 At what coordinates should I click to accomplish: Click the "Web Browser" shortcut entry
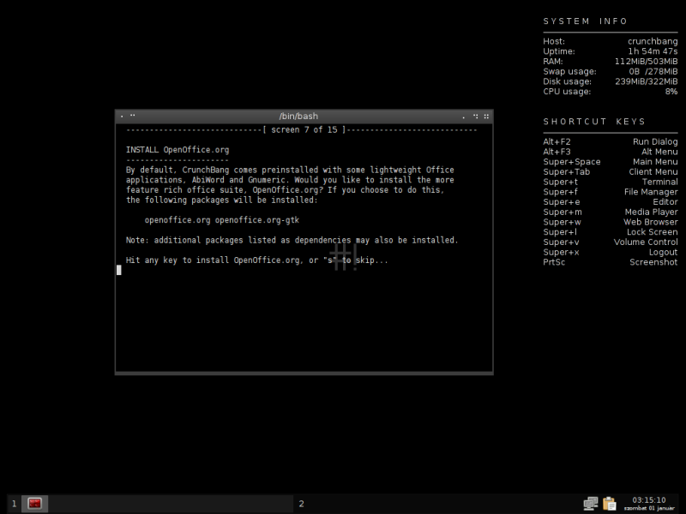(x=651, y=222)
